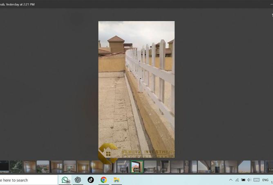Open WhatsApp from the taskbar

pos(66,180)
